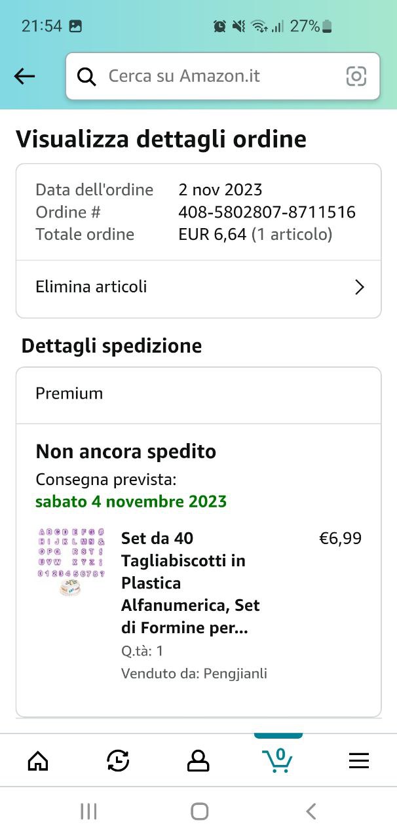The image size is (397, 839).
Task: Tap the order number 408-5802807-8711516
Action: coord(267,212)
